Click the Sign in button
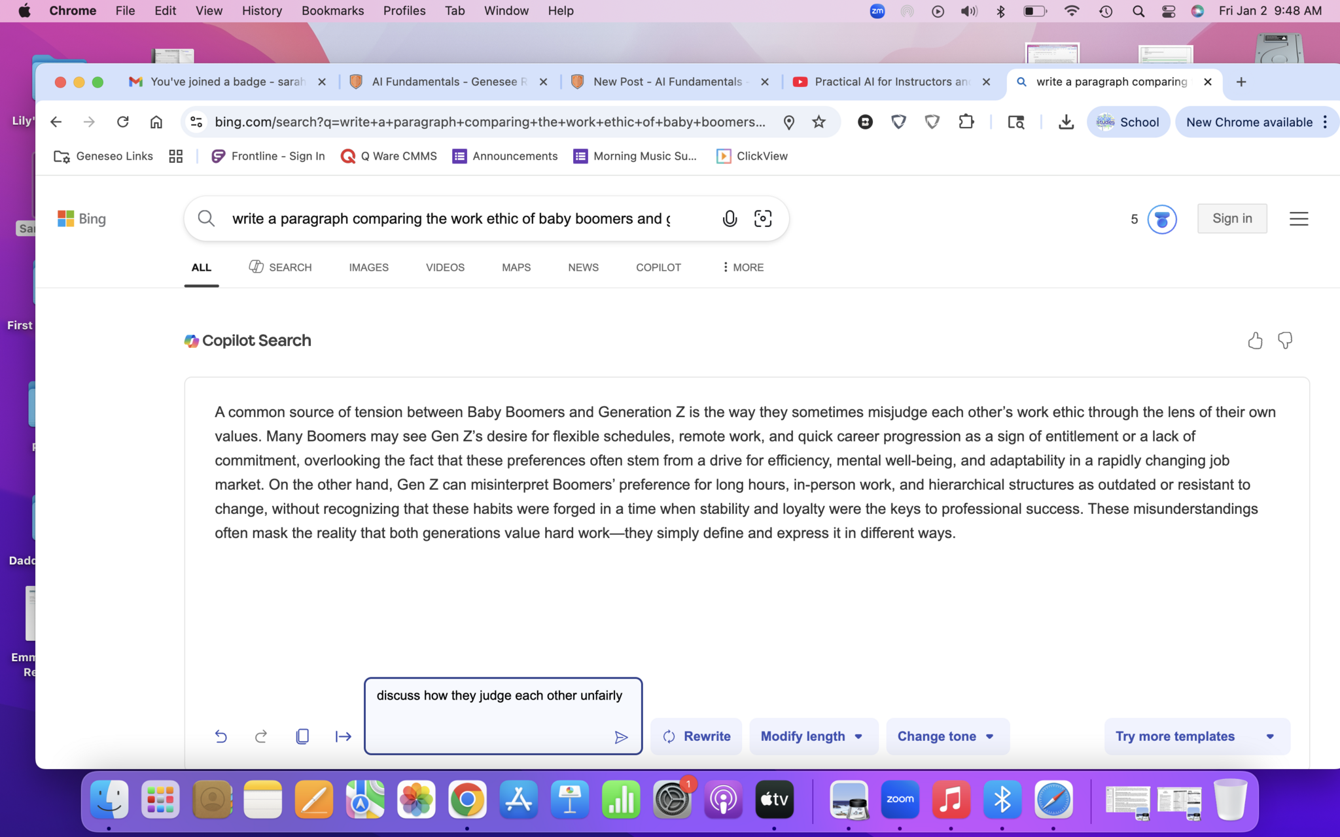Viewport: 1340px width, 837px height. click(1231, 218)
